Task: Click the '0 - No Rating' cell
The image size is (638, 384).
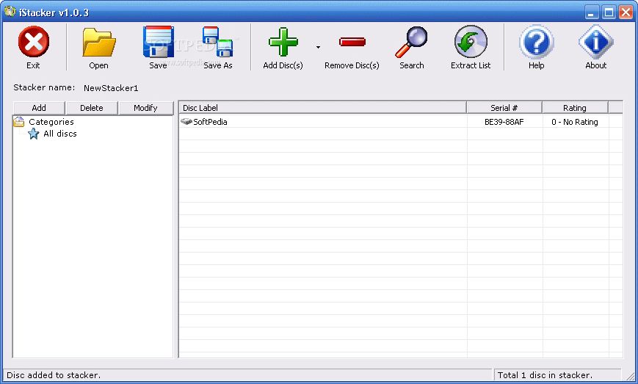Action: (575, 122)
